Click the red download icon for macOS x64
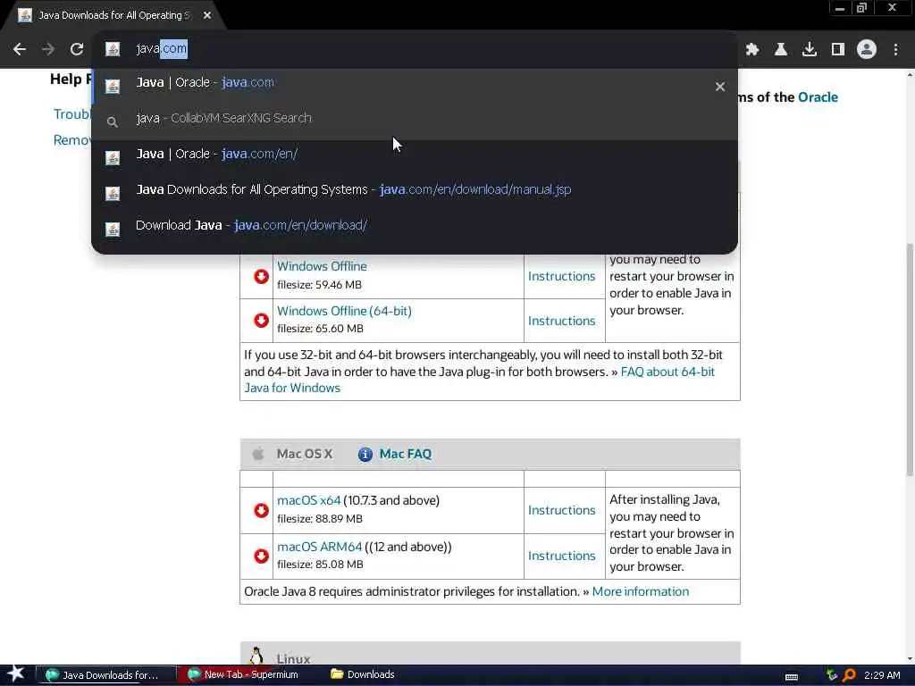The width and height of the screenshot is (915, 686). (262, 510)
